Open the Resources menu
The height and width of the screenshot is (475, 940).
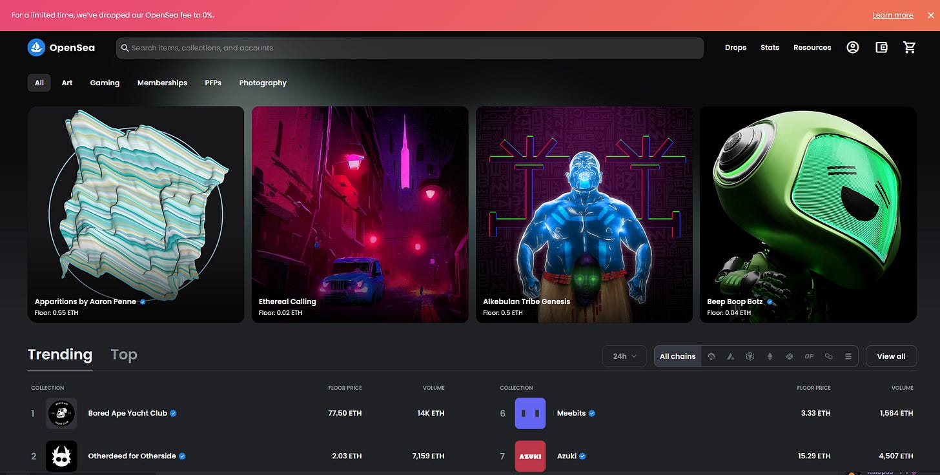(x=812, y=48)
